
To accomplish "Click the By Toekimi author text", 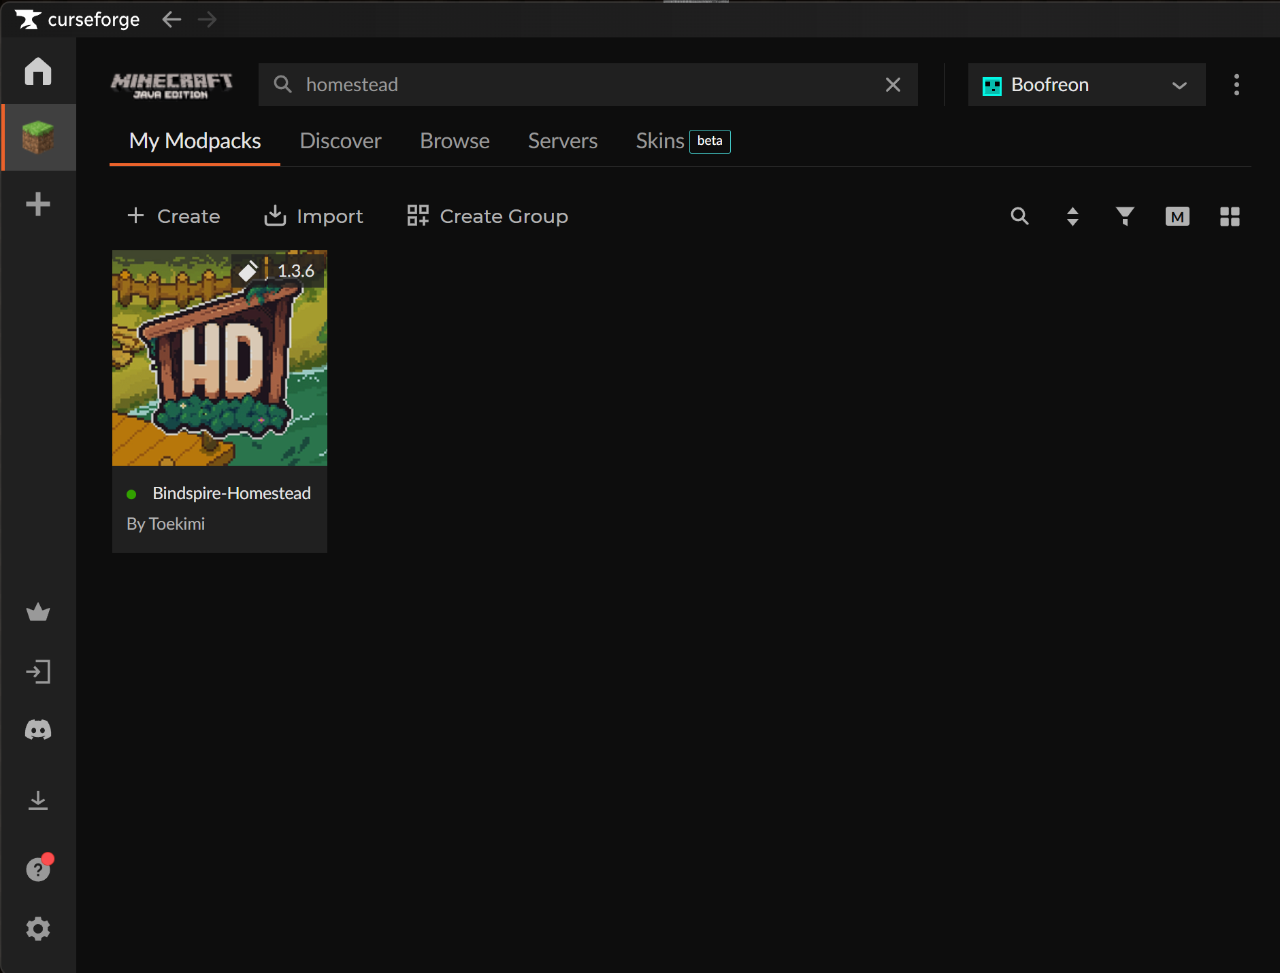I will [165, 524].
